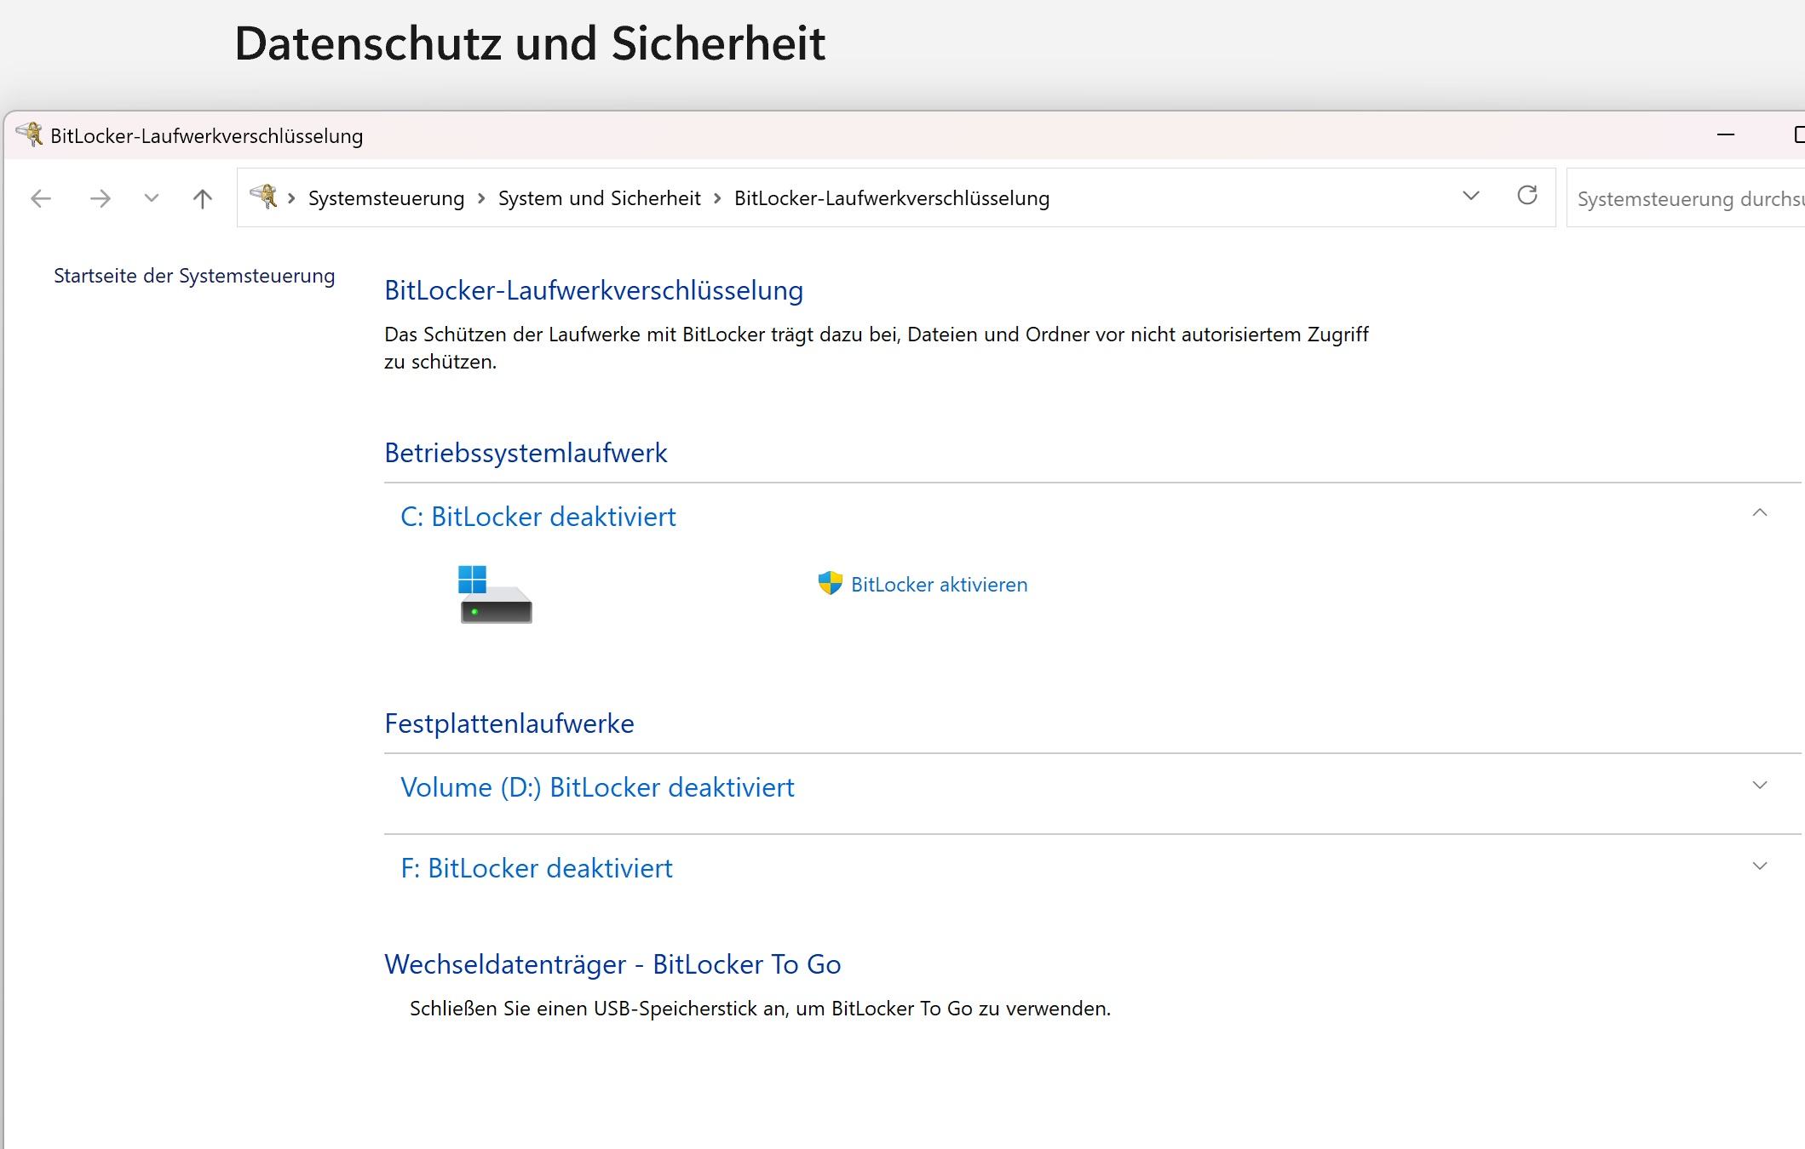This screenshot has width=1805, height=1149.
Task: Expand the Volume (D:) drive section
Action: pyautogui.click(x=1760, y=785)
